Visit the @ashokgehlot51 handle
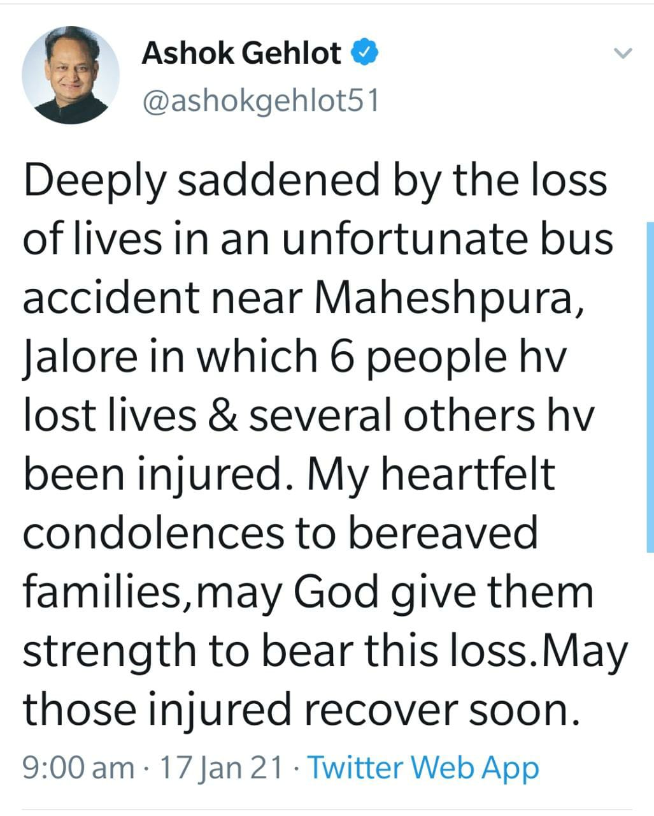654x816 pixels. pos(260,101)
